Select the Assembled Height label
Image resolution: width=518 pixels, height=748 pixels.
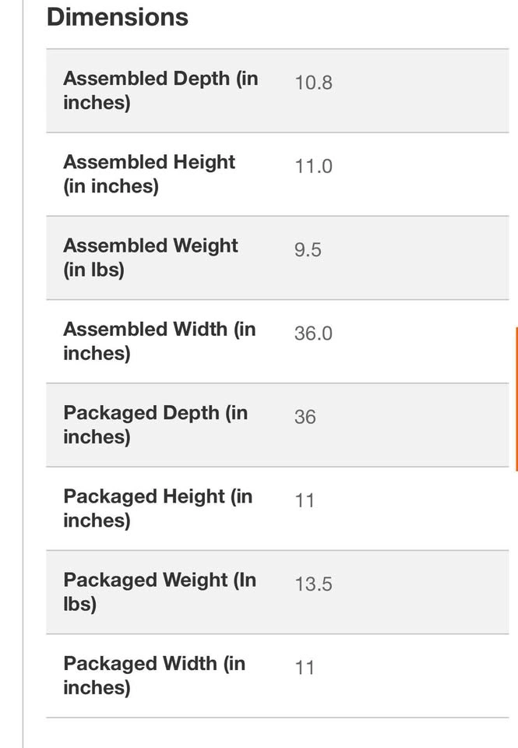150,174
